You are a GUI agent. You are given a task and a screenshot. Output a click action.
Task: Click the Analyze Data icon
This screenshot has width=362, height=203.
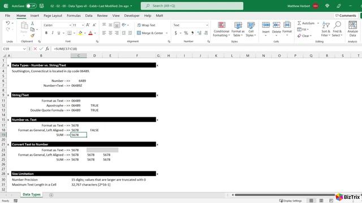point(352,29)
